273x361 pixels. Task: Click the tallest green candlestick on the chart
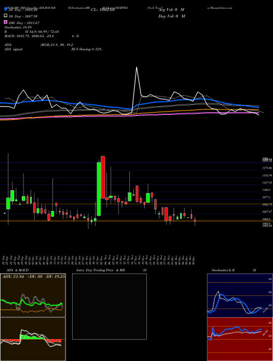tap(99, 189)
